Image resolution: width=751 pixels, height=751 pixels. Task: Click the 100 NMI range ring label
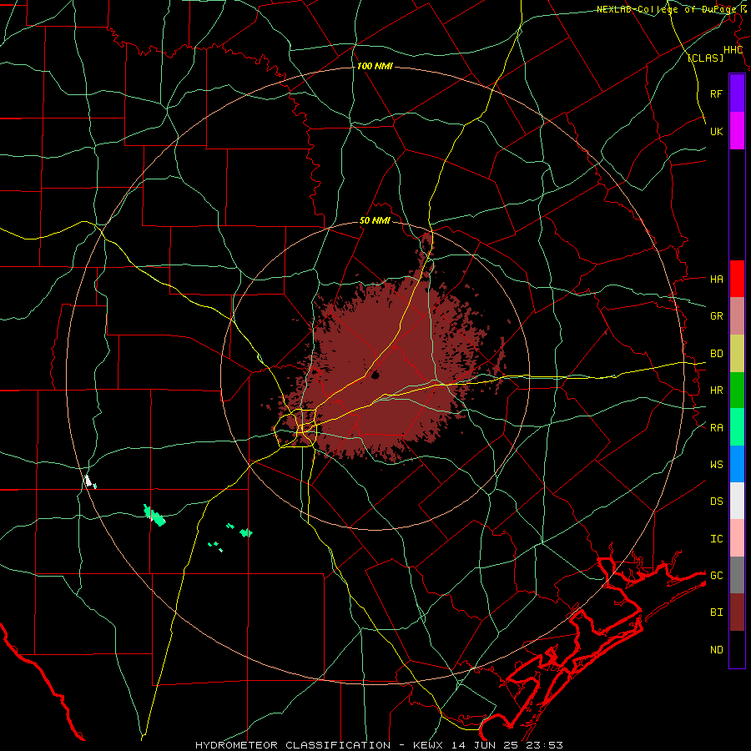[375, 66]
